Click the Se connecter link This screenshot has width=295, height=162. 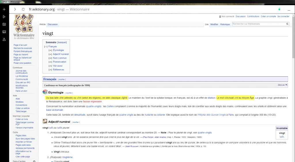point(283,16)
